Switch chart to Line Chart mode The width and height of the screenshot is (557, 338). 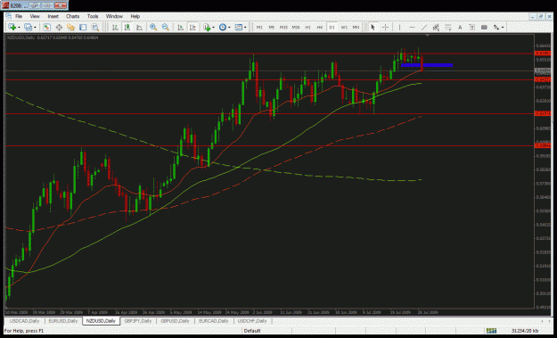[139, 28]
